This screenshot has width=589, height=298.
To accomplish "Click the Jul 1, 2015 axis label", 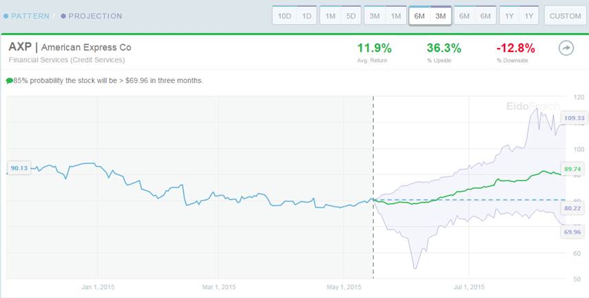I will (x=469, y=287).
